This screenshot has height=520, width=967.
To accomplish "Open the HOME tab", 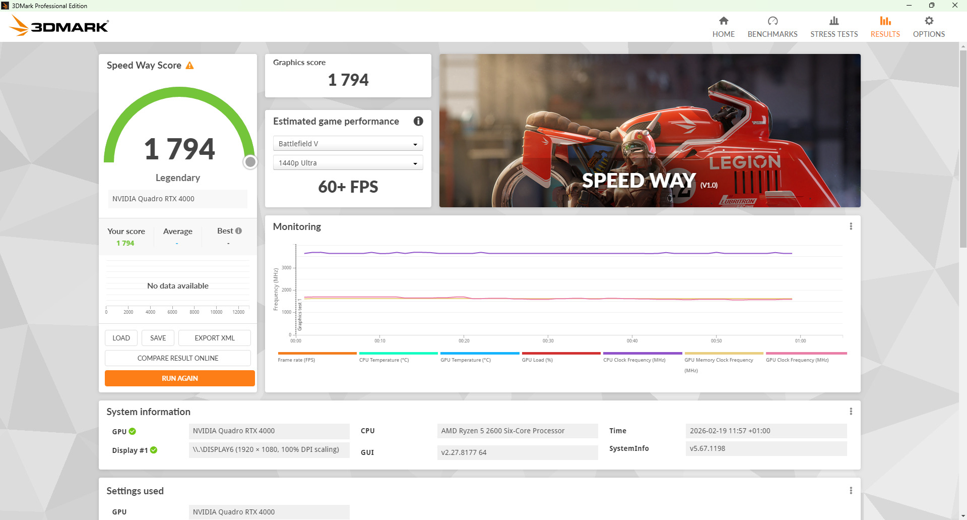I will [723, 27].
